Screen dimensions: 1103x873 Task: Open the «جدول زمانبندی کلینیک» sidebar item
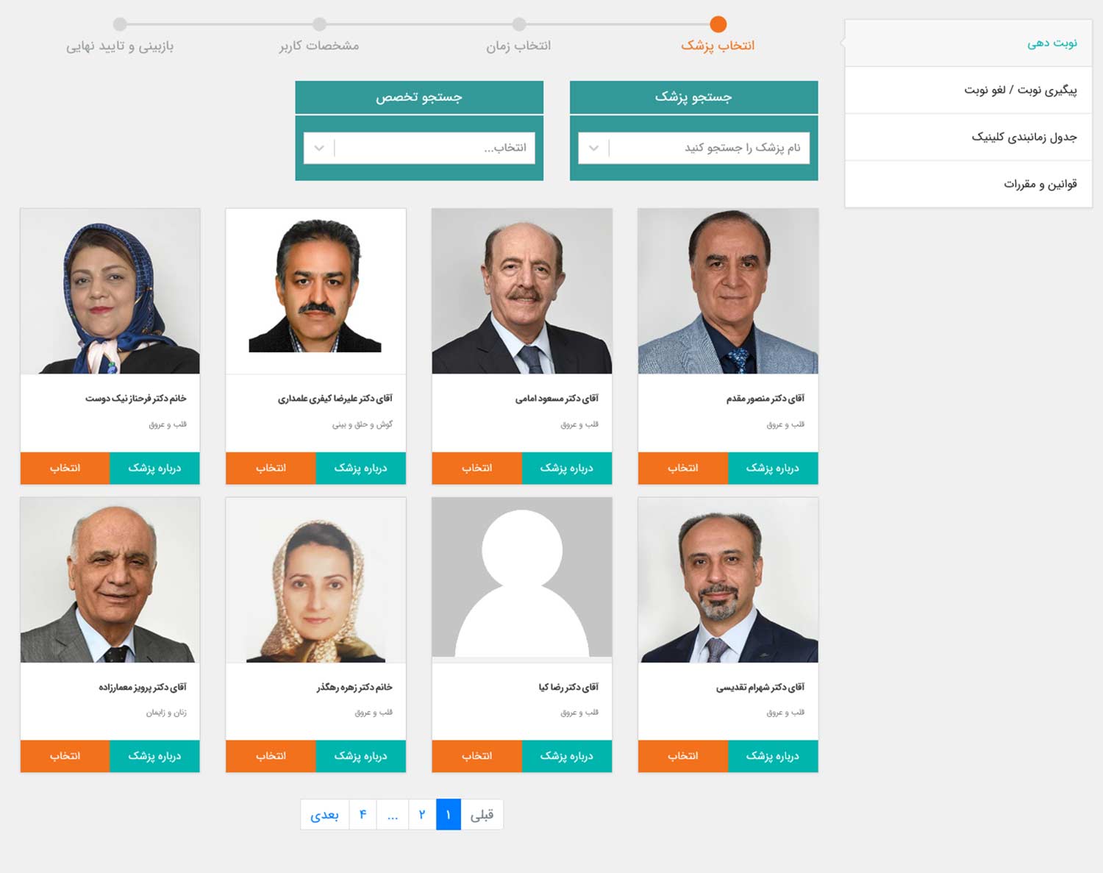click(968, 137)
